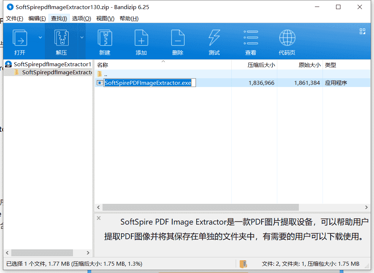Image resolution: width=374 pixels, height=273 pixels.
Task: Minimize the Bandizip window
Action: pyautogui.click(x=317, y=7)
